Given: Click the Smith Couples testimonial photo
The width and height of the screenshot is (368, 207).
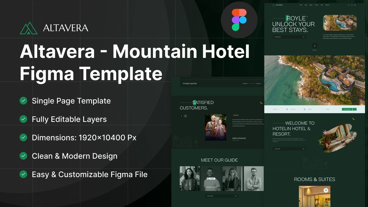Looking at the screenshot, I should coord(216,127).
